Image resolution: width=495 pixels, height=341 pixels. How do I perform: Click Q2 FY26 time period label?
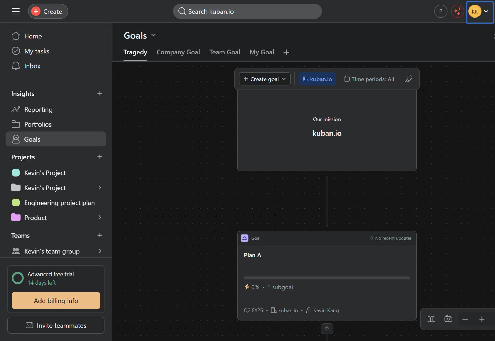pyautogui.click(x=253, y=310)
